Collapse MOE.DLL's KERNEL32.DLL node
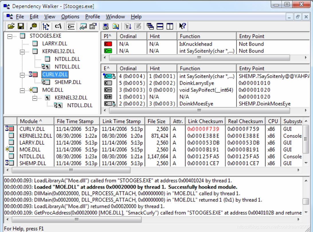 35,98
